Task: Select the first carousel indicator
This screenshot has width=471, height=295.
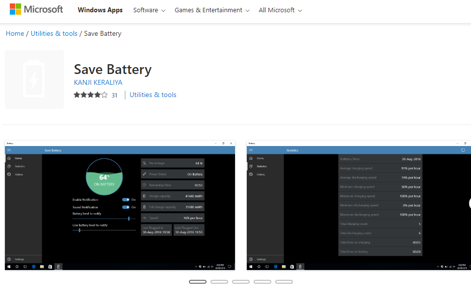Action: click(x=198, y=282)
